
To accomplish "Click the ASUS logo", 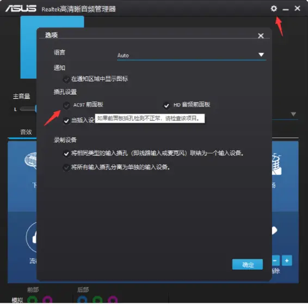I will click(21, 9).
